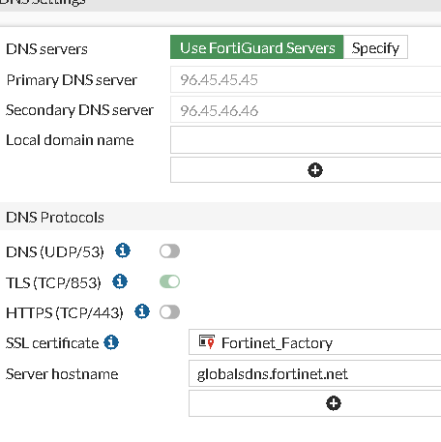This screenshot has width=441, height=442.
Task: Enable the DNS (UDP/53) toggle
Action: [169, 251]
